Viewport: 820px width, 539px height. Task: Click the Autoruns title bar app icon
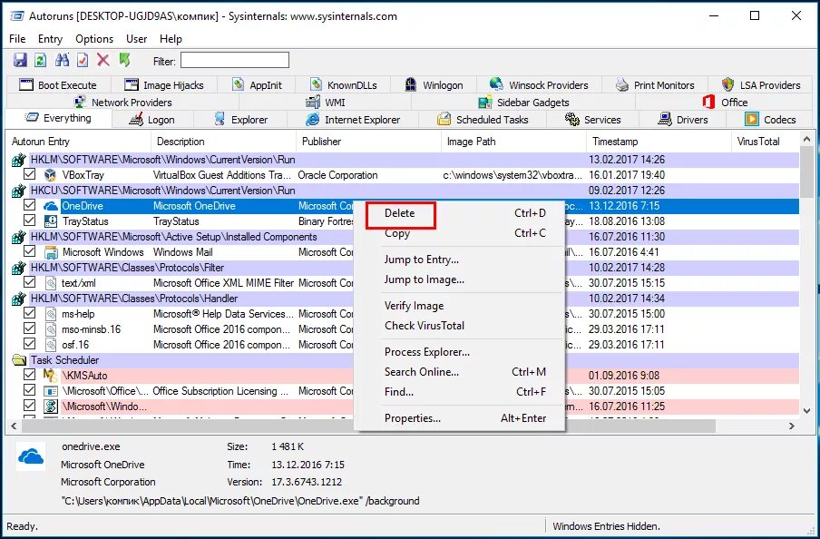pyautogui.click(x=17, y=16)
